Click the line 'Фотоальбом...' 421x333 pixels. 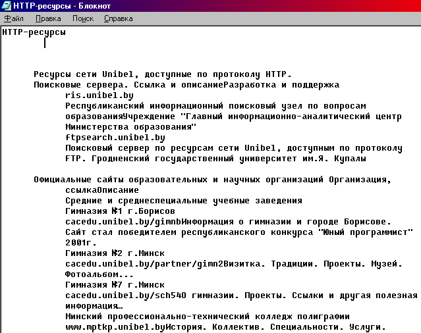point(99,274)
